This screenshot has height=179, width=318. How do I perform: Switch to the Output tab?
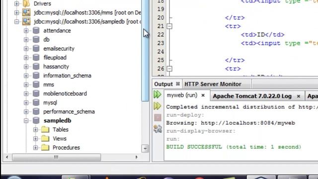163,84
